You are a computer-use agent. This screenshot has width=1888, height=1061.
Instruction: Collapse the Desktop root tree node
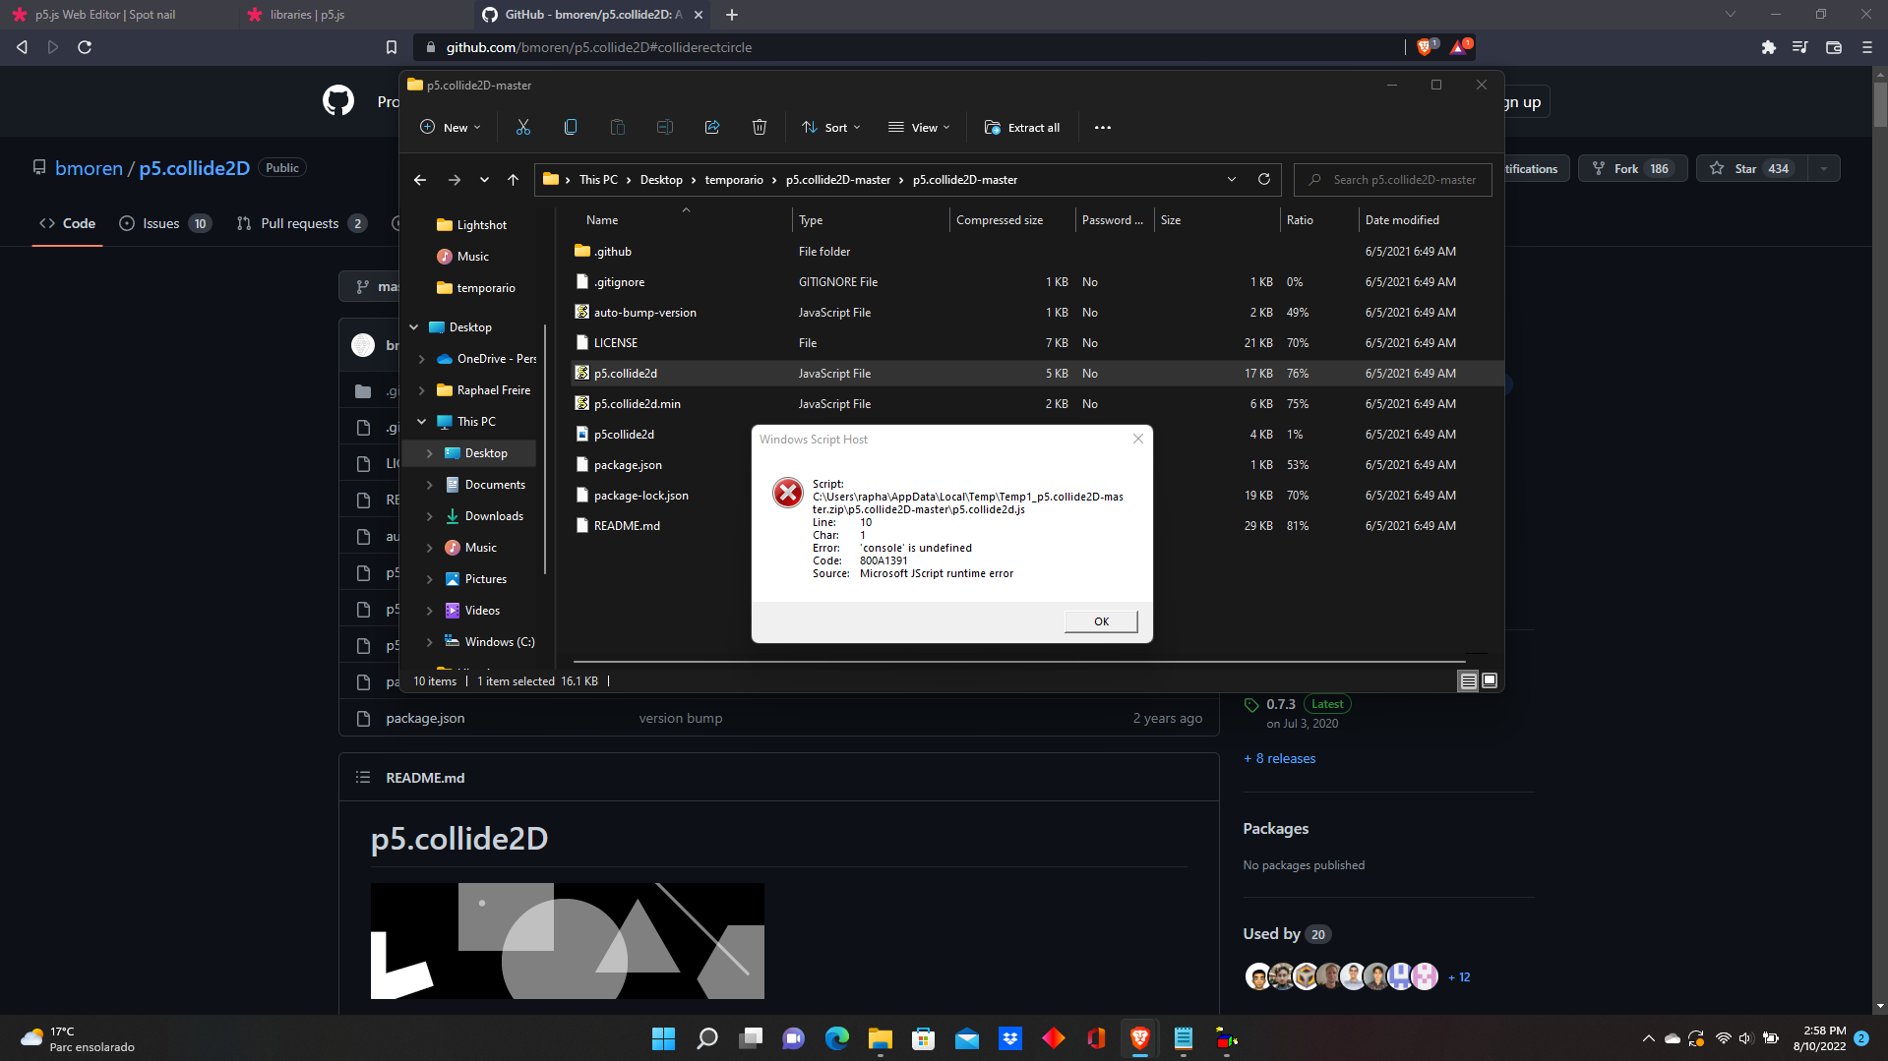tap(414, 327)
